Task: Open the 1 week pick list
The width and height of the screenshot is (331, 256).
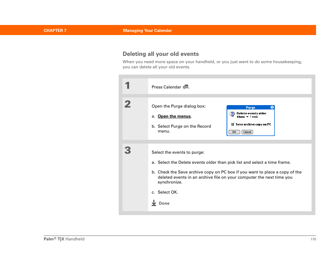Action: coord(252,117)
